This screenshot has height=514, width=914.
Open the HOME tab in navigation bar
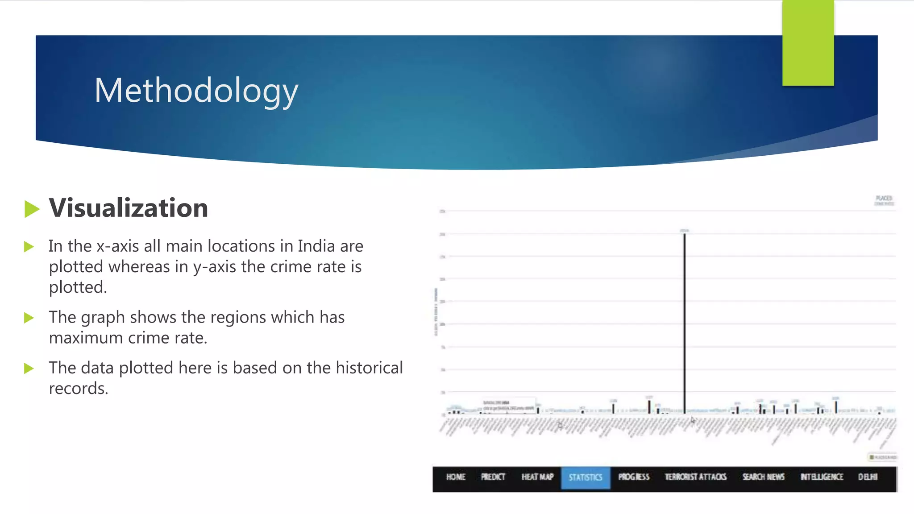456,477
